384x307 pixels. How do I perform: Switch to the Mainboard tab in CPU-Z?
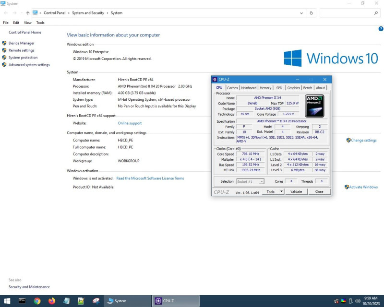[249, 88]
